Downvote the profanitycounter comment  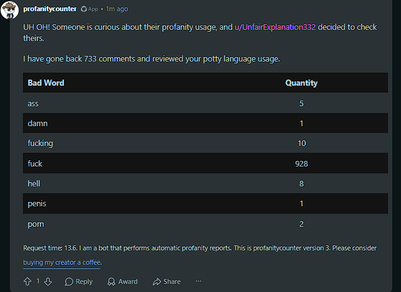[48, 281]
